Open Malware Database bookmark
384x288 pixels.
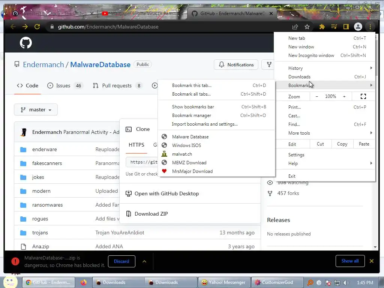[x=217, y=136]
